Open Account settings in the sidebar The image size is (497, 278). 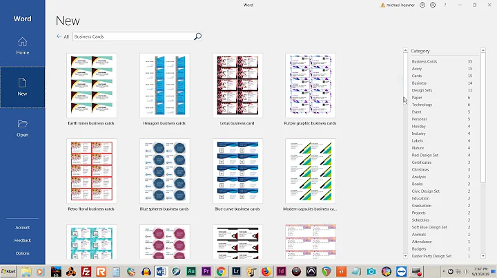pos(23,228)
